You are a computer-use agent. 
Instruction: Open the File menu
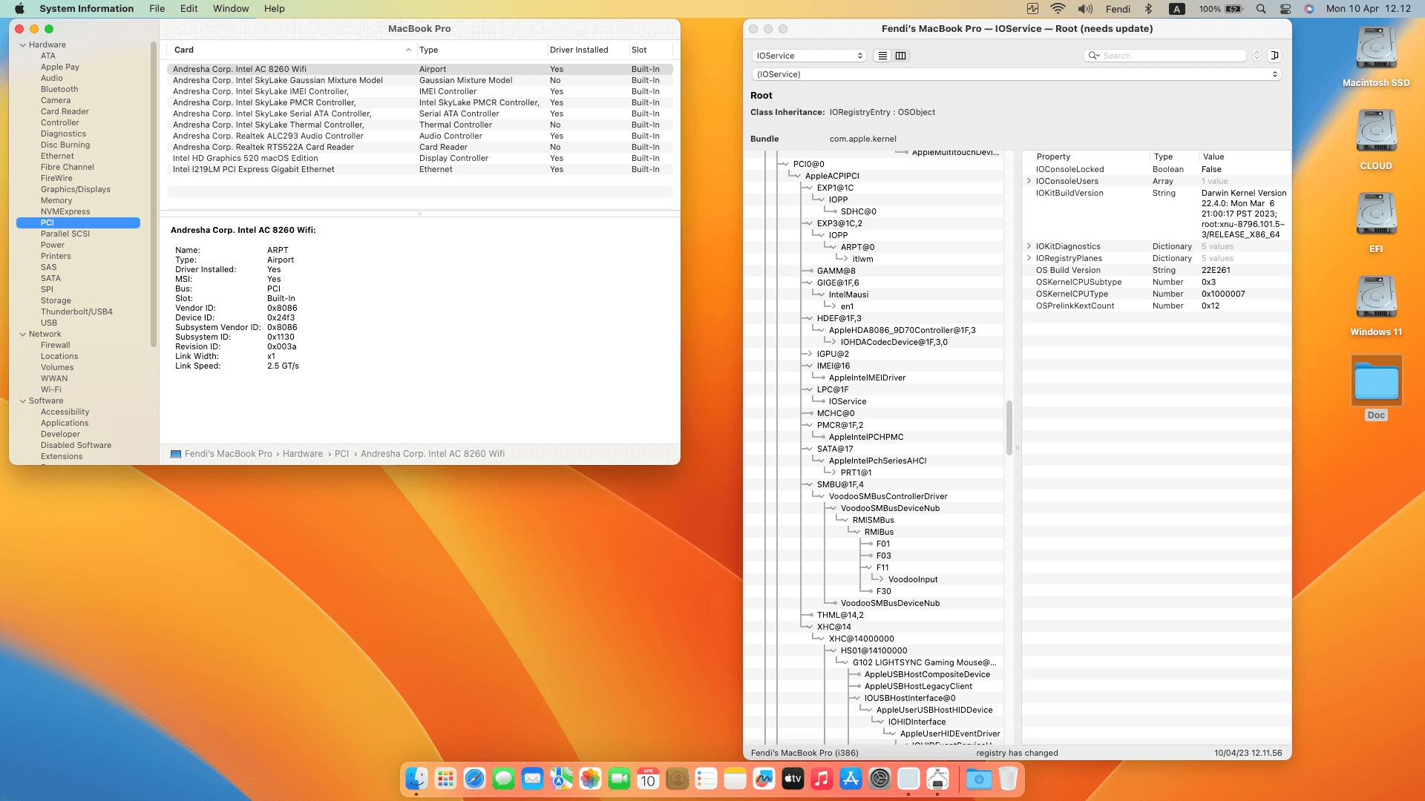click(x=157, y=9)
